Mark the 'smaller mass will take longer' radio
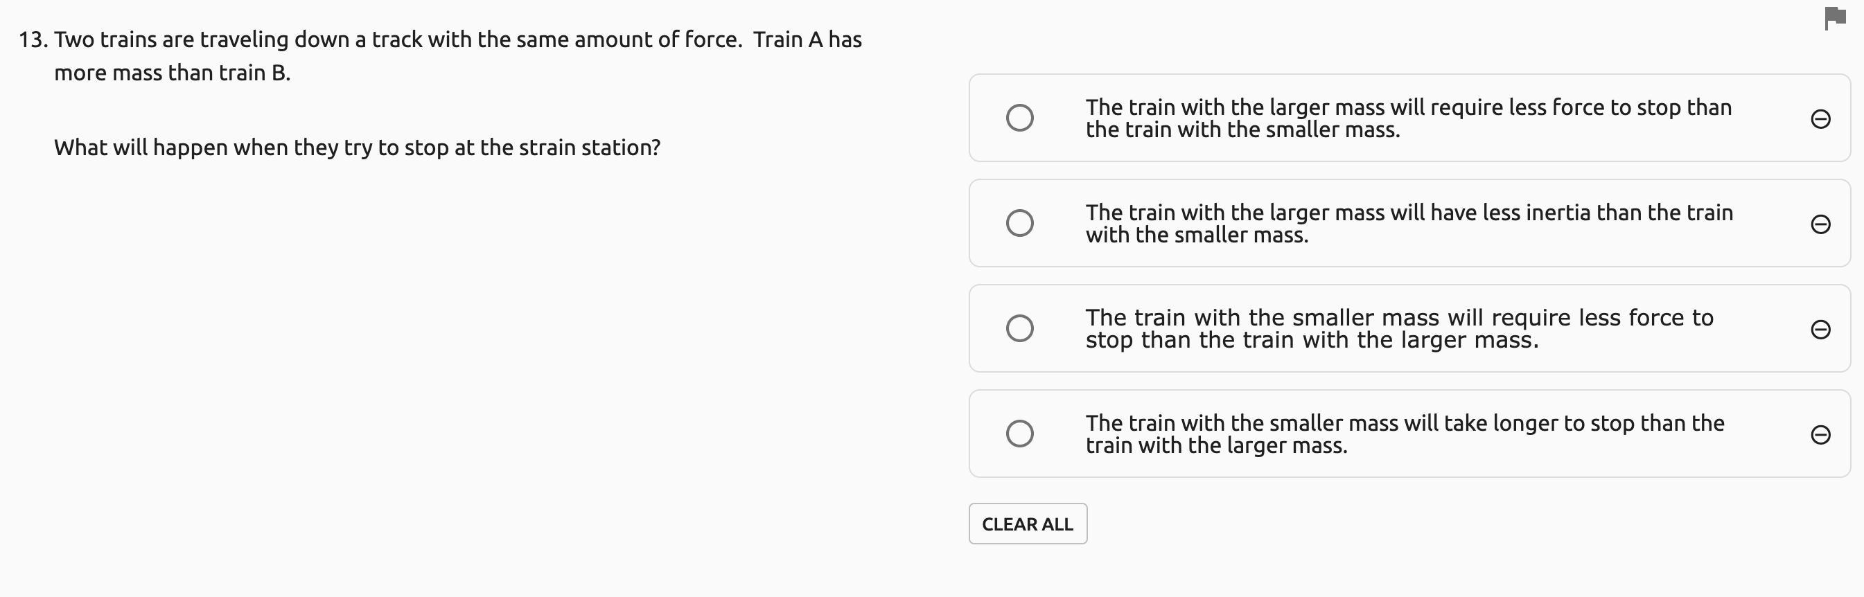Viewport: 1864px width, 597px height. pyautogui.click(x=1019, y=434)
